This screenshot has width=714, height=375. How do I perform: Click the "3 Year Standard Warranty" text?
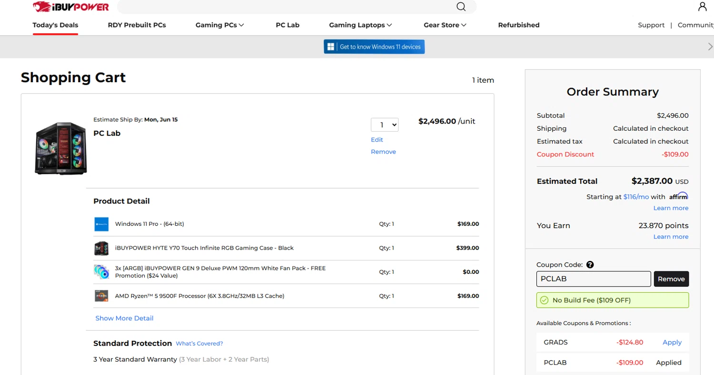(135, 360)
